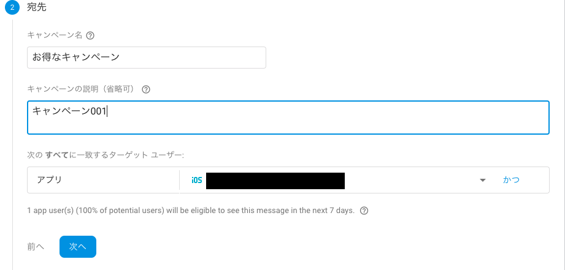This screenshot has height=270, width=565.
Task: Open the app selection dropdown arrow
Action: pyautogui.click(x=483, y=180)
